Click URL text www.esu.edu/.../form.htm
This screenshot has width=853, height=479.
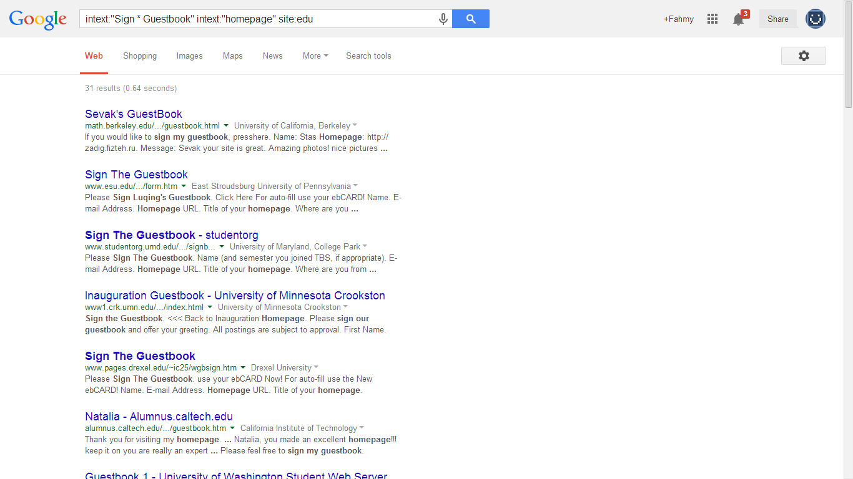[131, 186]
